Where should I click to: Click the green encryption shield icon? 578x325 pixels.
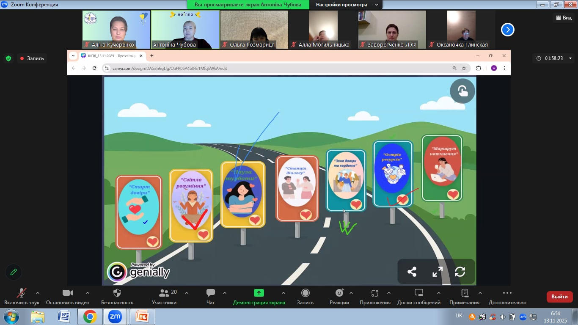click(8, 58)
